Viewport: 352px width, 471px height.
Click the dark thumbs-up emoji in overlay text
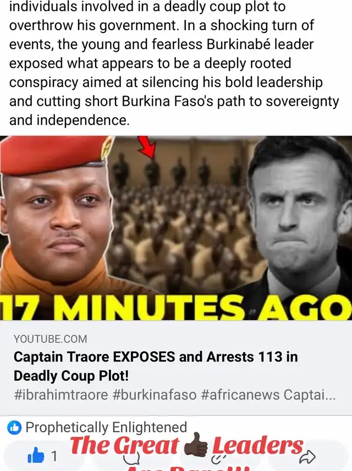point(195,445)
